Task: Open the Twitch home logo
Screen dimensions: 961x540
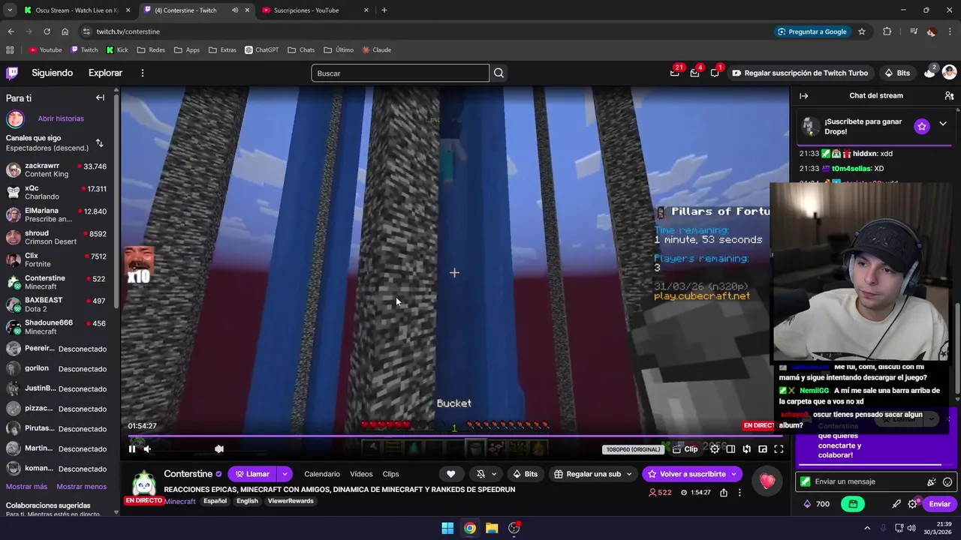Action: 12,73
